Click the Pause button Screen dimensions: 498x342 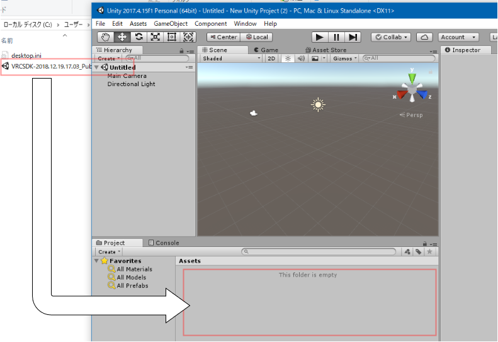337,37
